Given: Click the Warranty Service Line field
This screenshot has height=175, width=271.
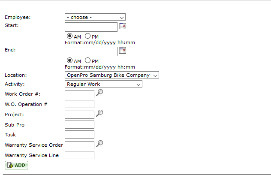Looking at the screenshot, I should (x=79, y=155).
